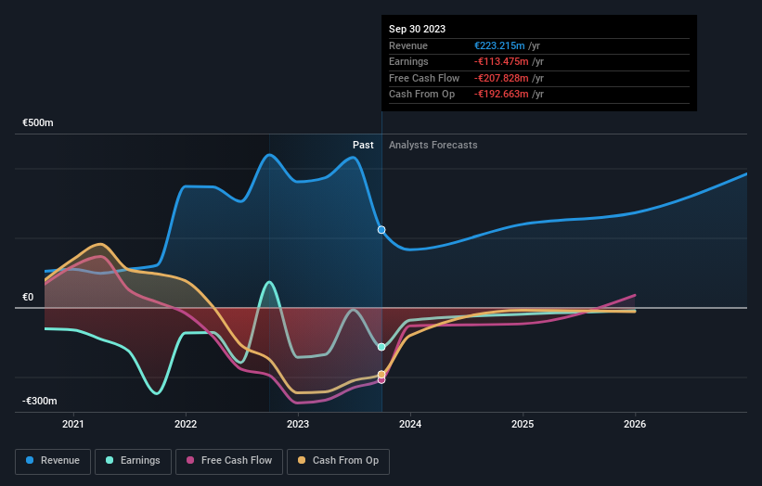Click the orange Cash From Op data point
Image resolution: width=762 pixels, height=486 pixels.
pos(381,375)
